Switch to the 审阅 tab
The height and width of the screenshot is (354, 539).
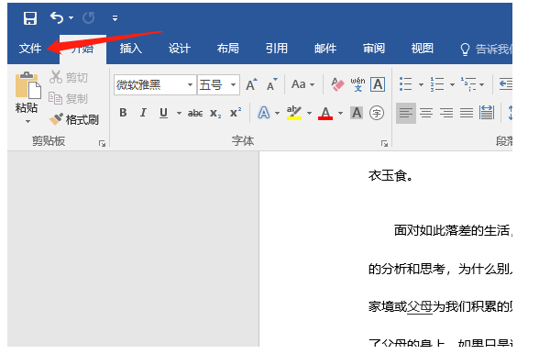374,49
